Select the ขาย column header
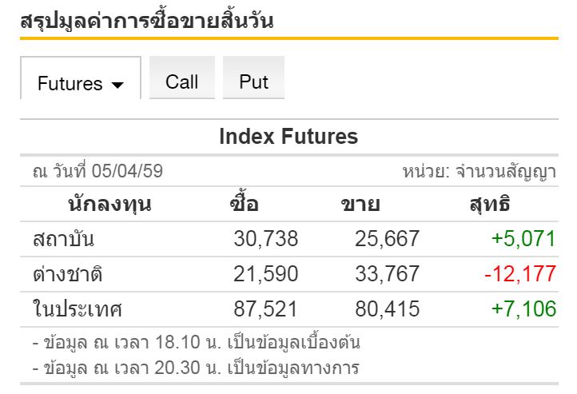The width and height of the screenshot is (577, 394). click(360, 205)
